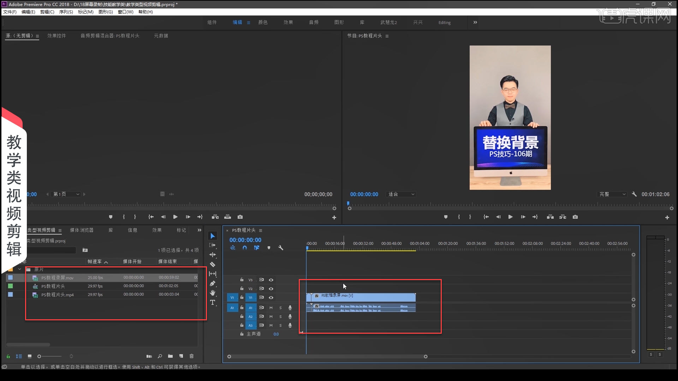
Task: Play the Program monitor sequence
Action: click(x=510, y=217)
